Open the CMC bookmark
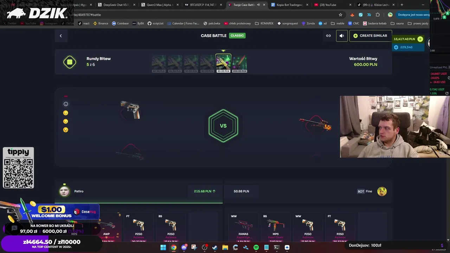This screenshot has width=450, height=253. pyautogui.click(x=354, y=24)
